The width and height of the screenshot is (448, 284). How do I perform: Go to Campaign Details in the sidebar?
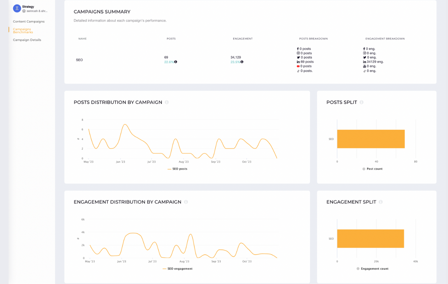click(x=27, y=40)
